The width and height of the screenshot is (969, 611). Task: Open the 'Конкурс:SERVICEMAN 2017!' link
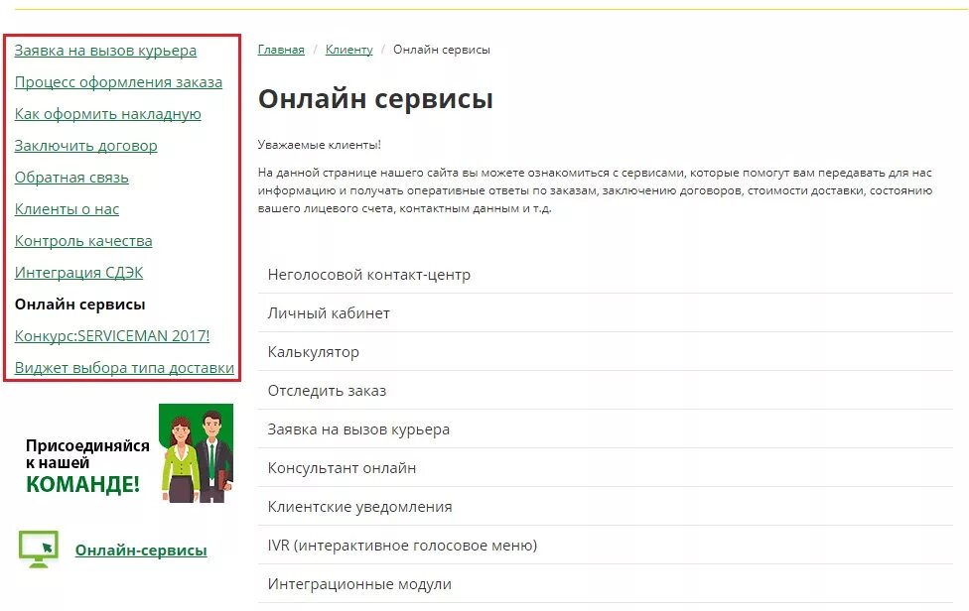(111, 336)
